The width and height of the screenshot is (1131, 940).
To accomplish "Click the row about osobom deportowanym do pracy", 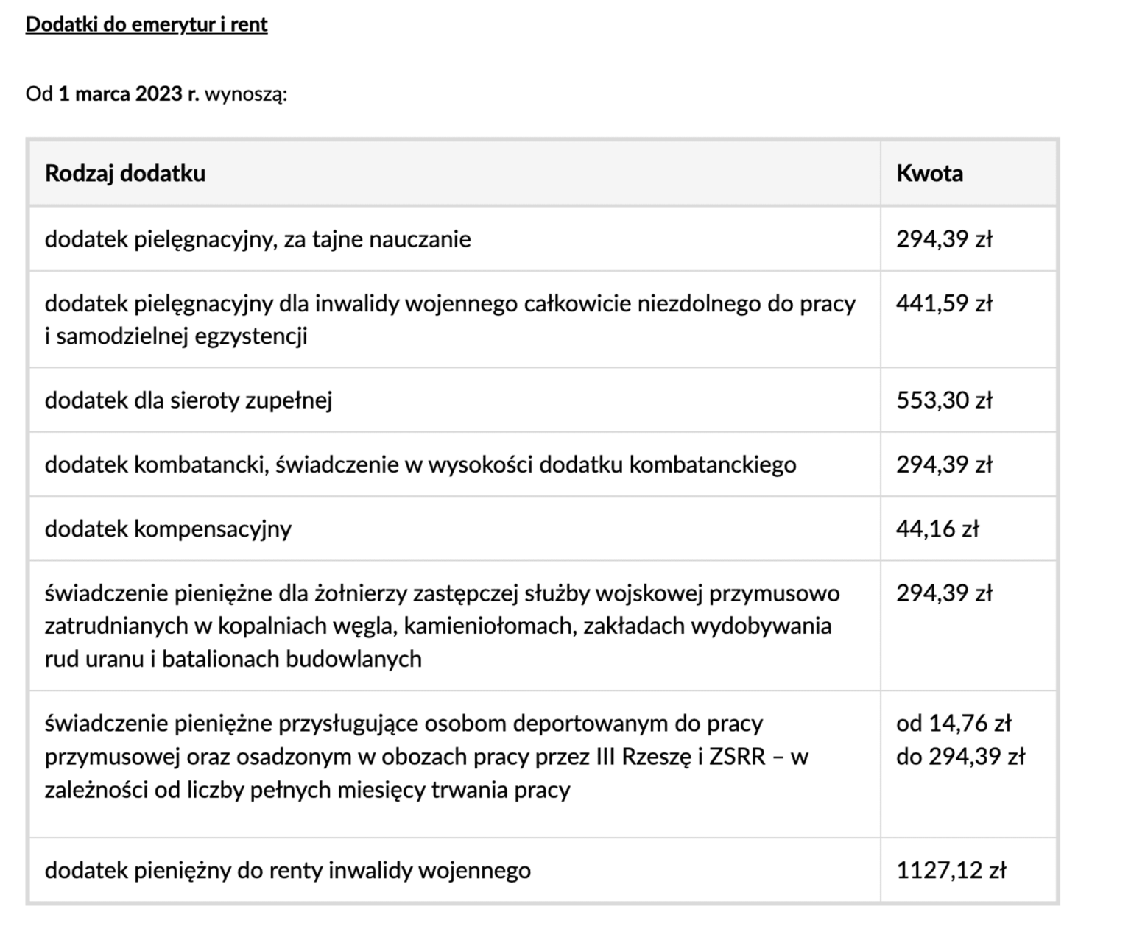I will click(x=427, y=756).
